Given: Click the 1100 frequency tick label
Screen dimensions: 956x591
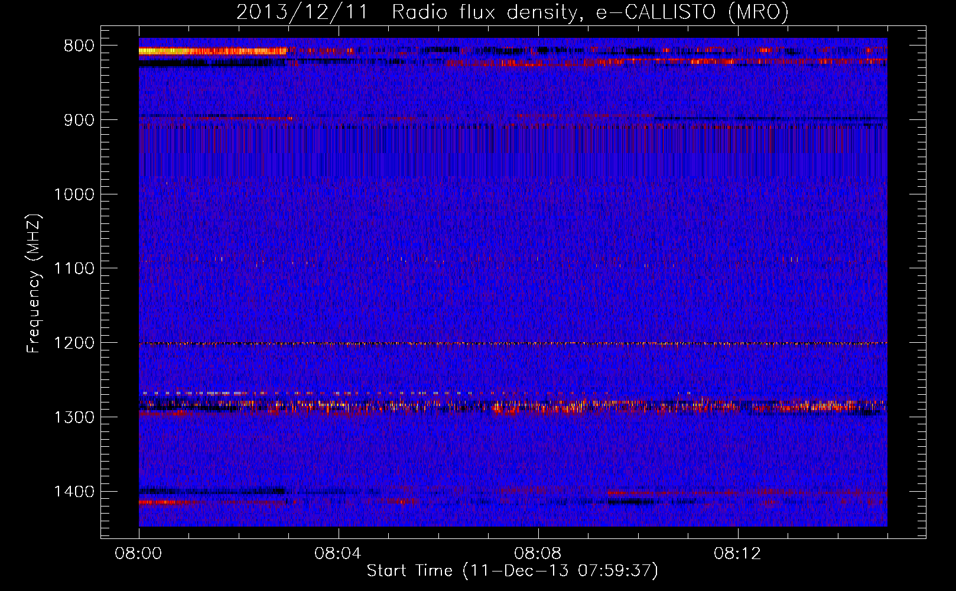Looking at the screenshot, I should (74, 269).
